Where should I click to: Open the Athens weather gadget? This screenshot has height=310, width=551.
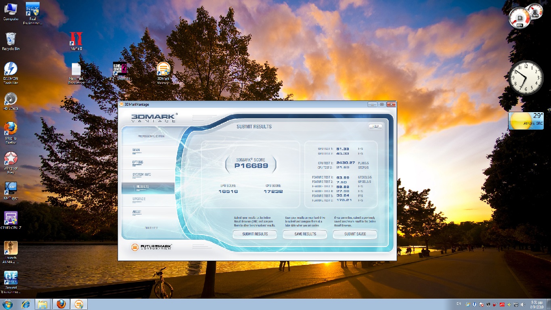[x=526, y=121]
